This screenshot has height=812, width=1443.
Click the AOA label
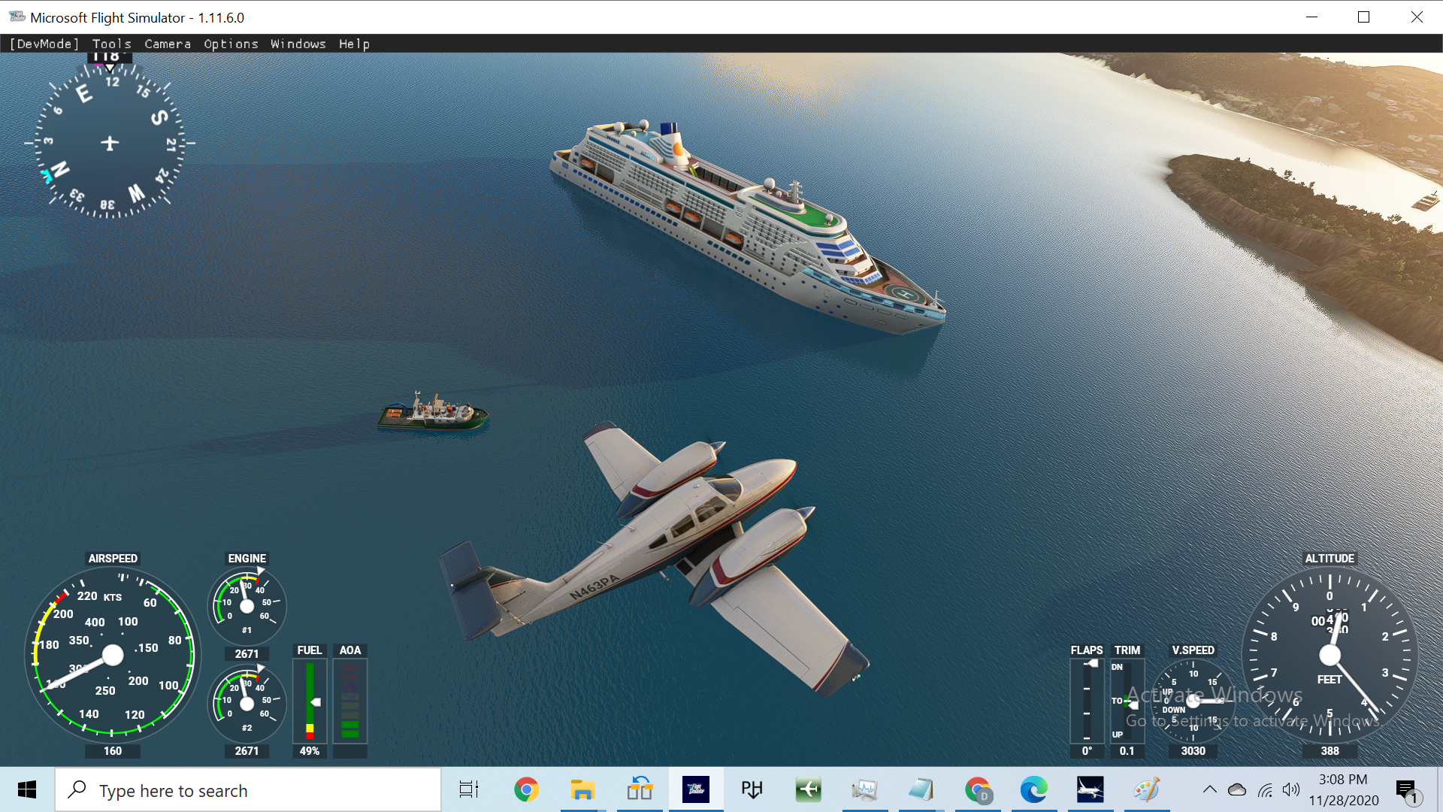(350, 650)
